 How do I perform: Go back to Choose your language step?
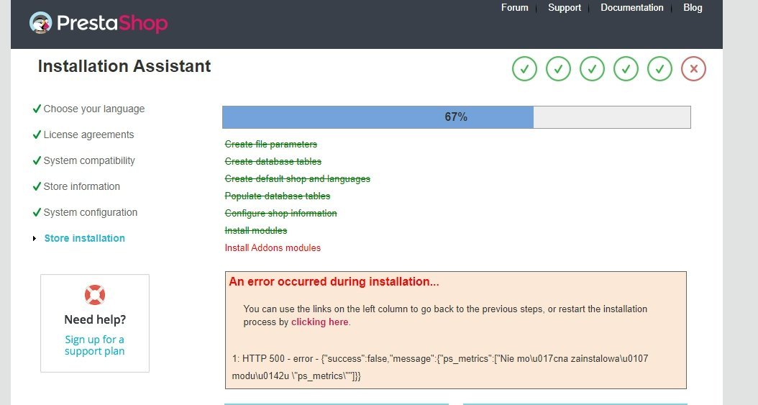coord(93,109)
